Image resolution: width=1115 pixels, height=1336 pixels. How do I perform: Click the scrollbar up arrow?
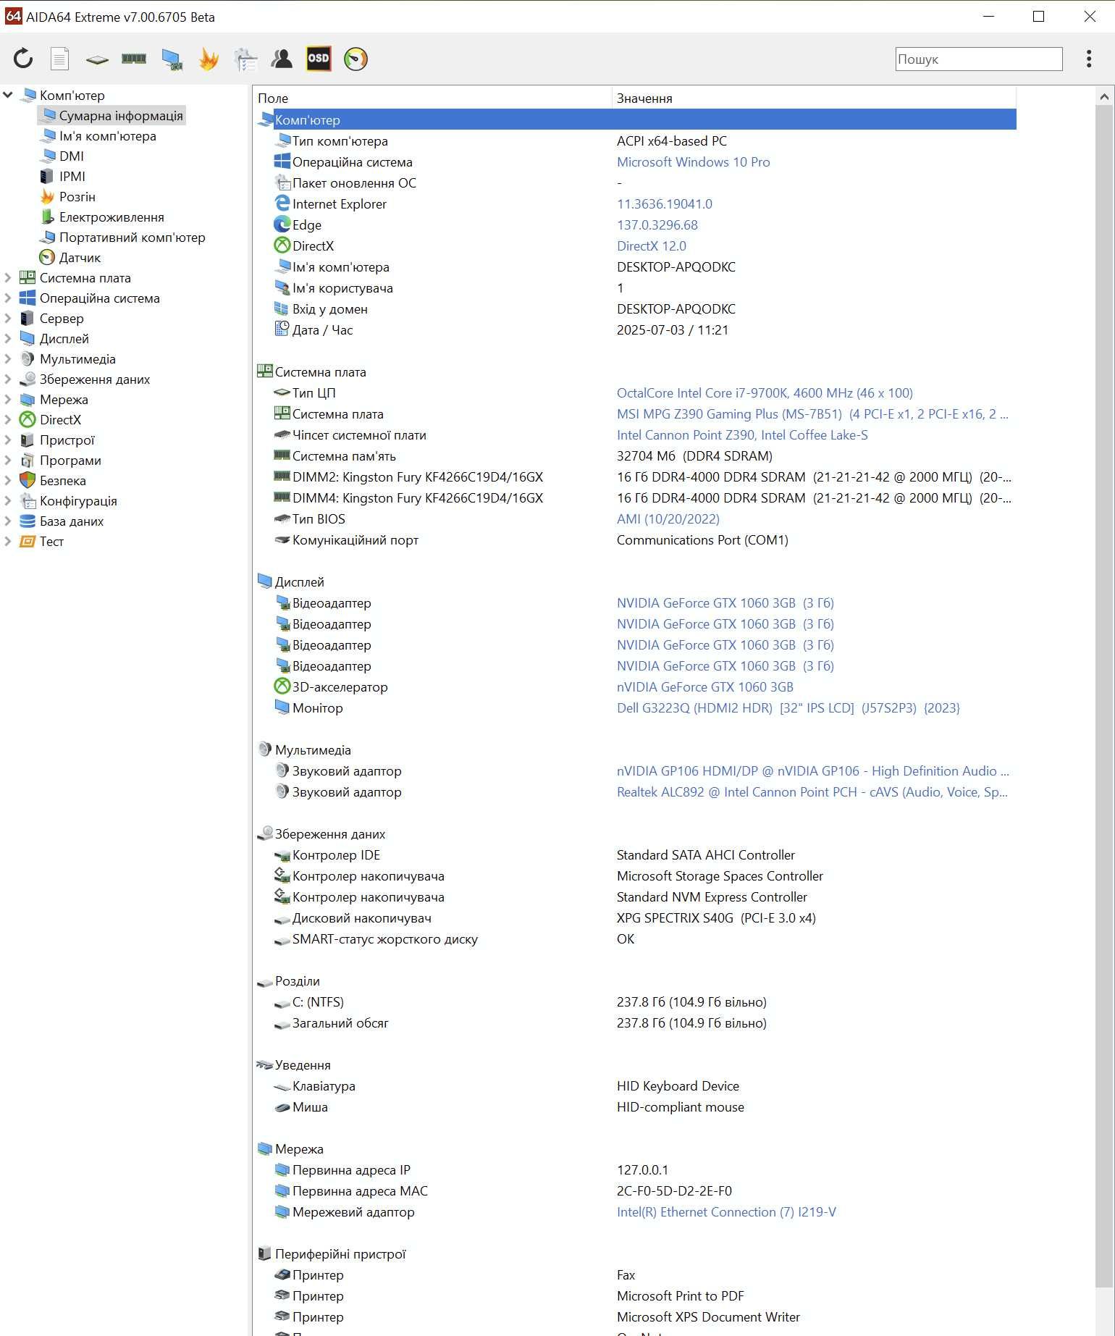click(x=1104, y=96)
